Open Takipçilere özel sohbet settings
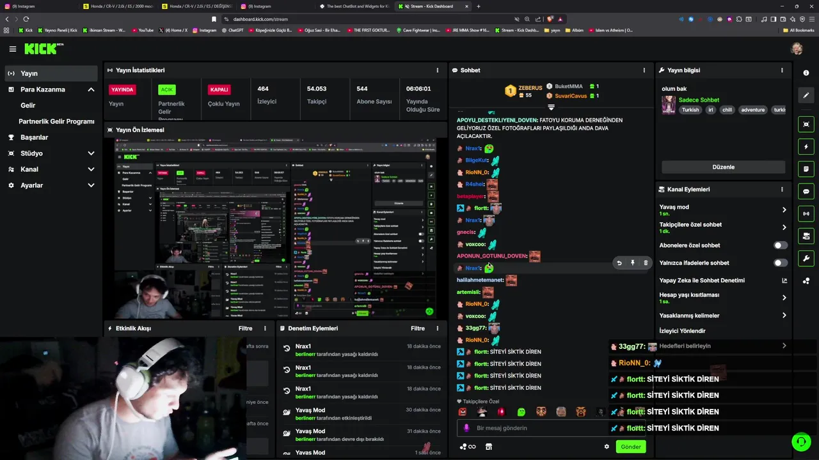 (723, 227)
